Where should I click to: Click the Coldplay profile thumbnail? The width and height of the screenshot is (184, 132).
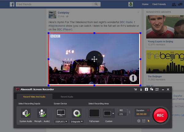52,14
